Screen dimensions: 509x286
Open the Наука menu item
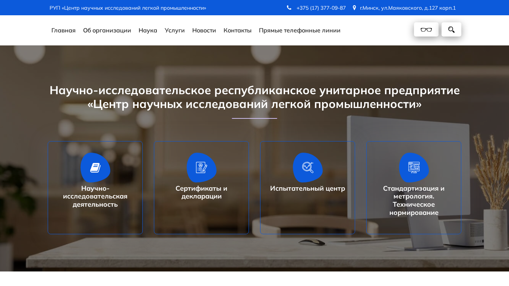(x=148, y=31)
